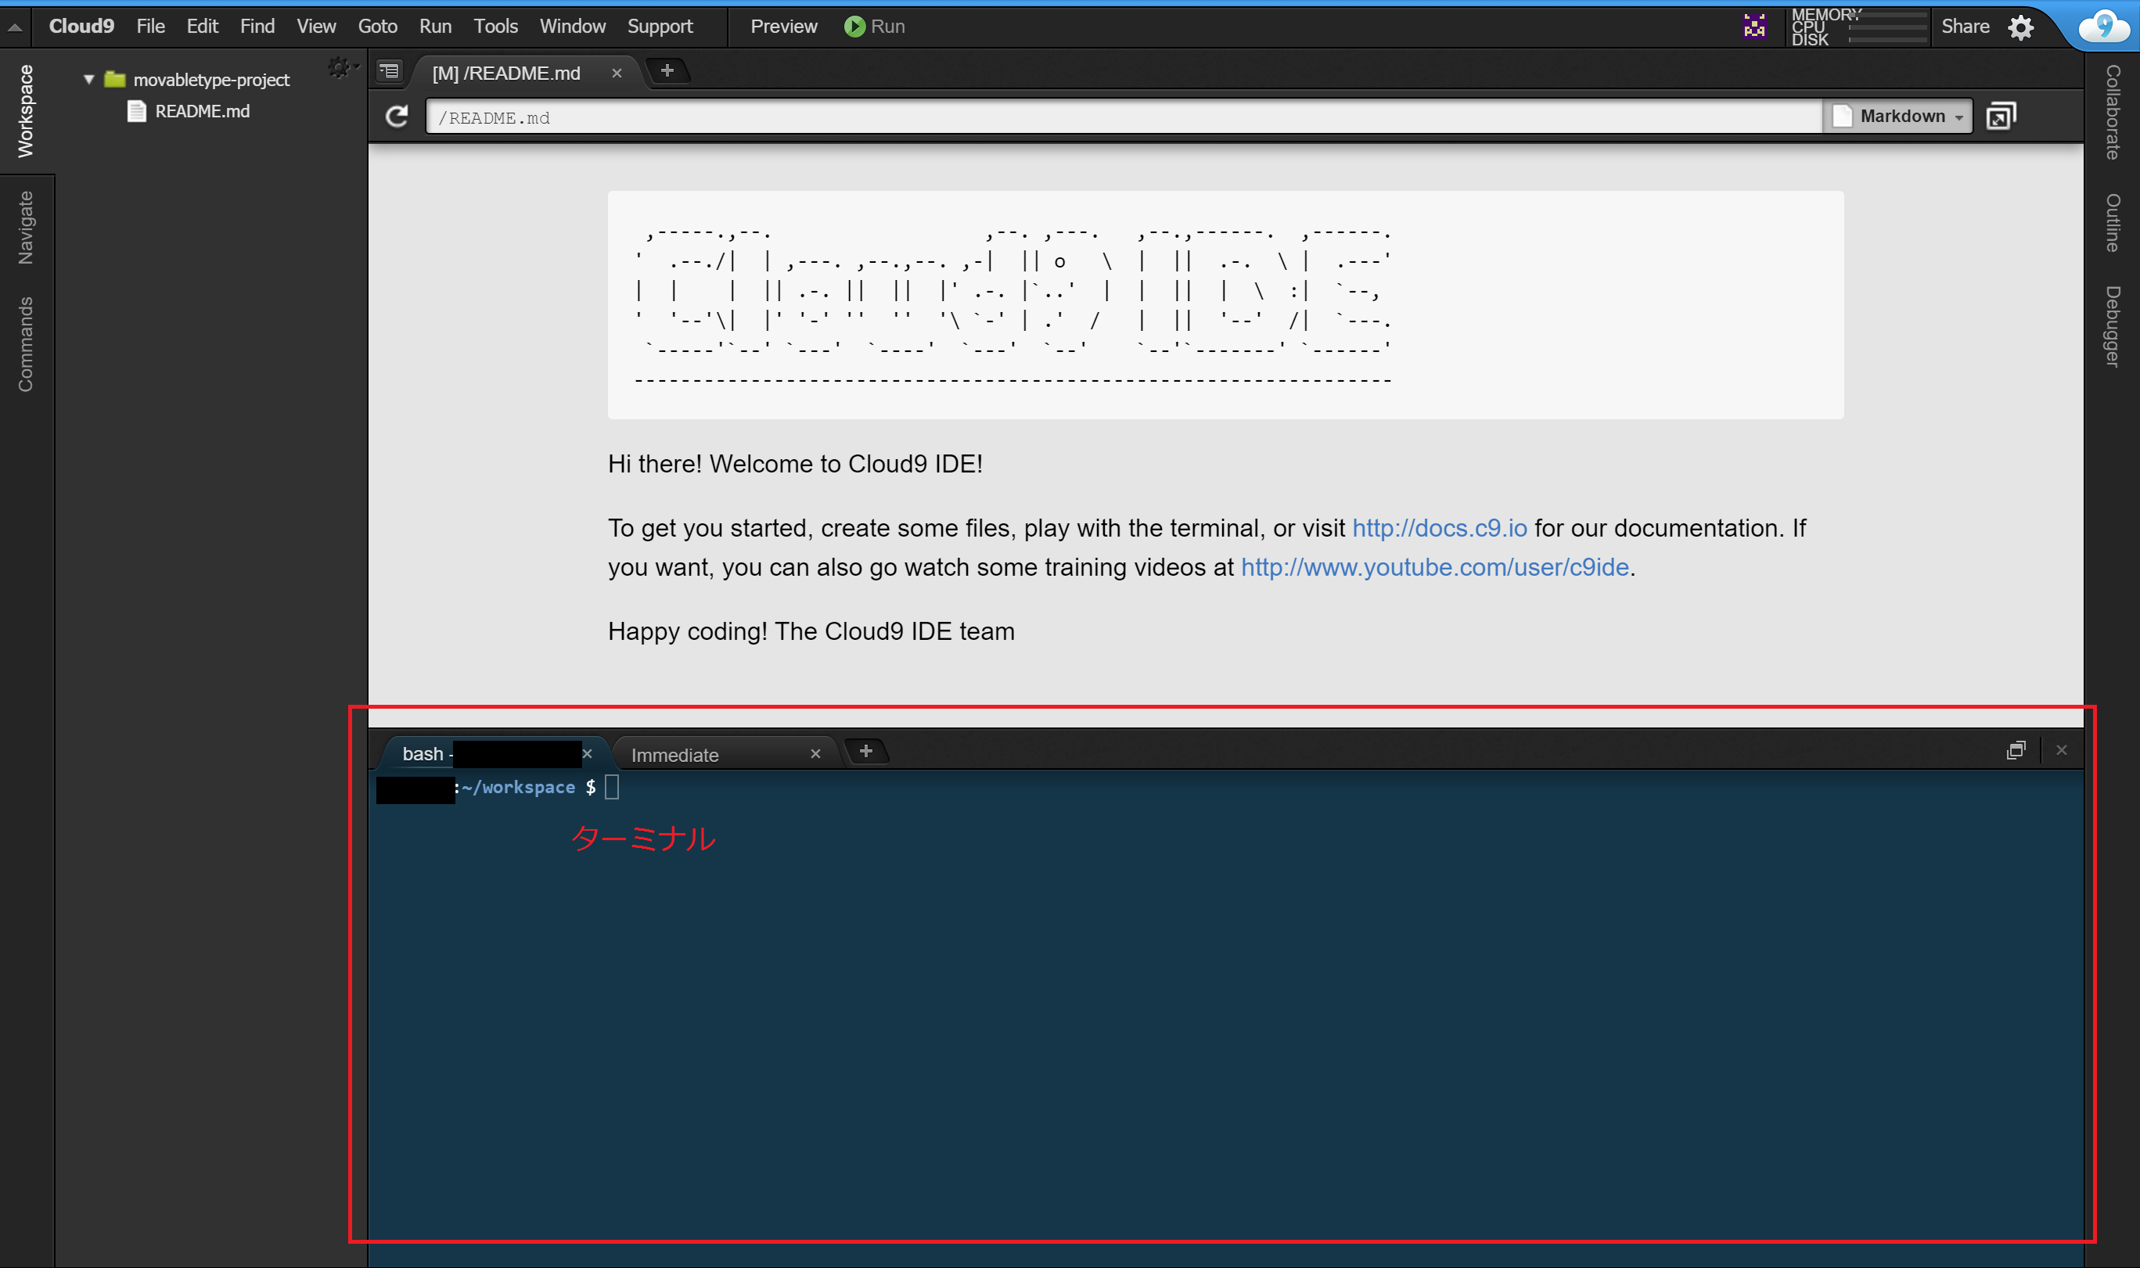Click the Cloud9 cloud logo icon
Viewport: 2140px width, 1268px height.
[x=2103, y=26]
